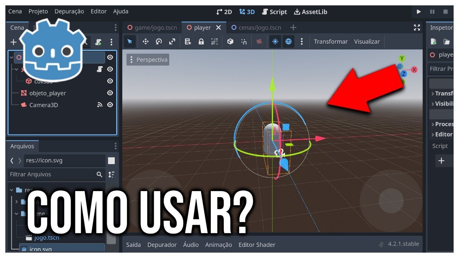Activate the Scale Mode tool
This screenshot has width=459, height=258.
(172, 42)
